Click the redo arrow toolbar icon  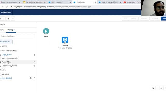point(4,19)
